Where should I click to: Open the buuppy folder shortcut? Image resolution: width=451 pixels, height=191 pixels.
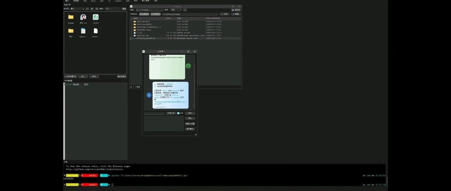click(71, 19)
